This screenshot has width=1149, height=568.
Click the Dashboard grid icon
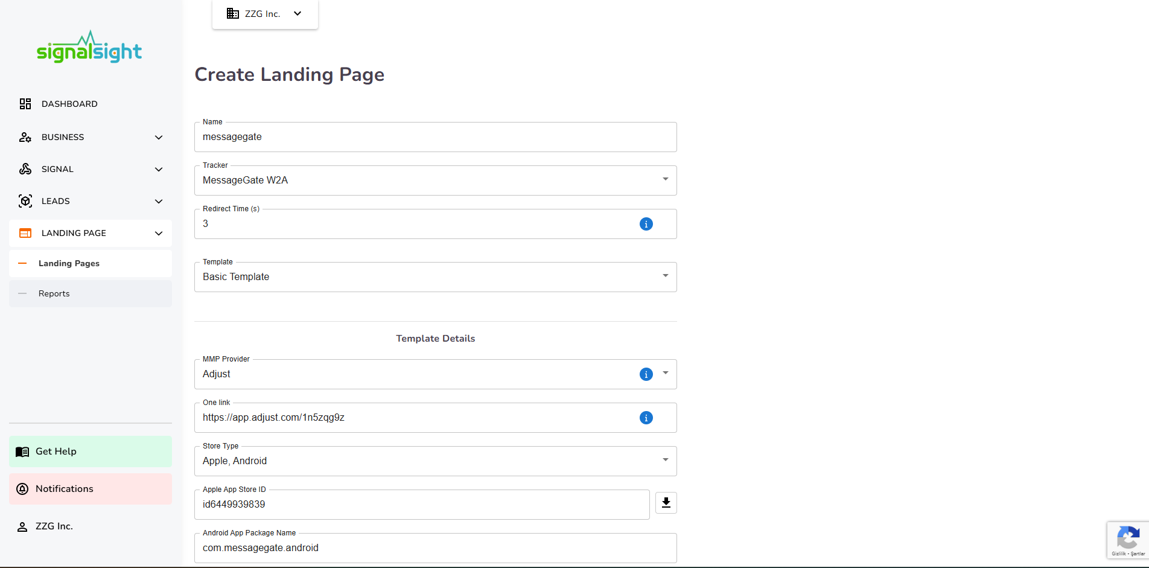[25, 104]
